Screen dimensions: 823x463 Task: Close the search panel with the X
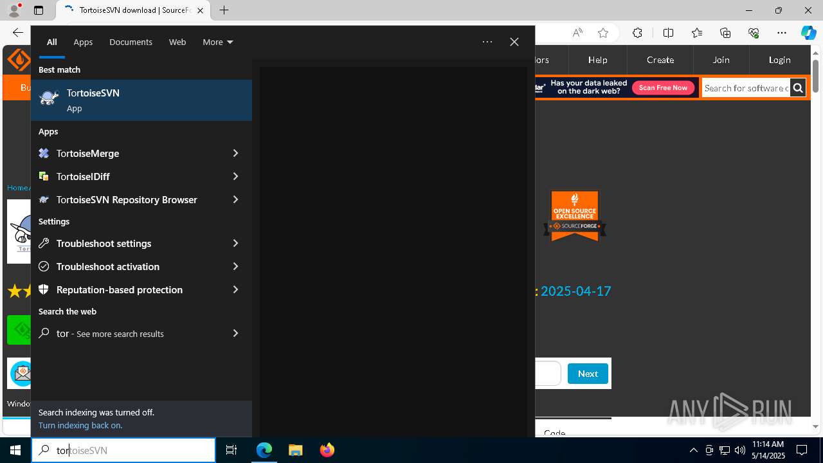click(x=514, y=42)
